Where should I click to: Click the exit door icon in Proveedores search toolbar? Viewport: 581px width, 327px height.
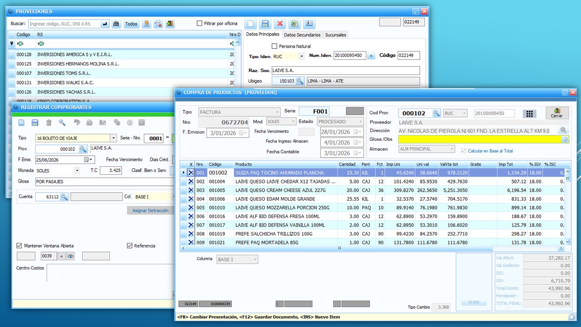click(170, 24)
